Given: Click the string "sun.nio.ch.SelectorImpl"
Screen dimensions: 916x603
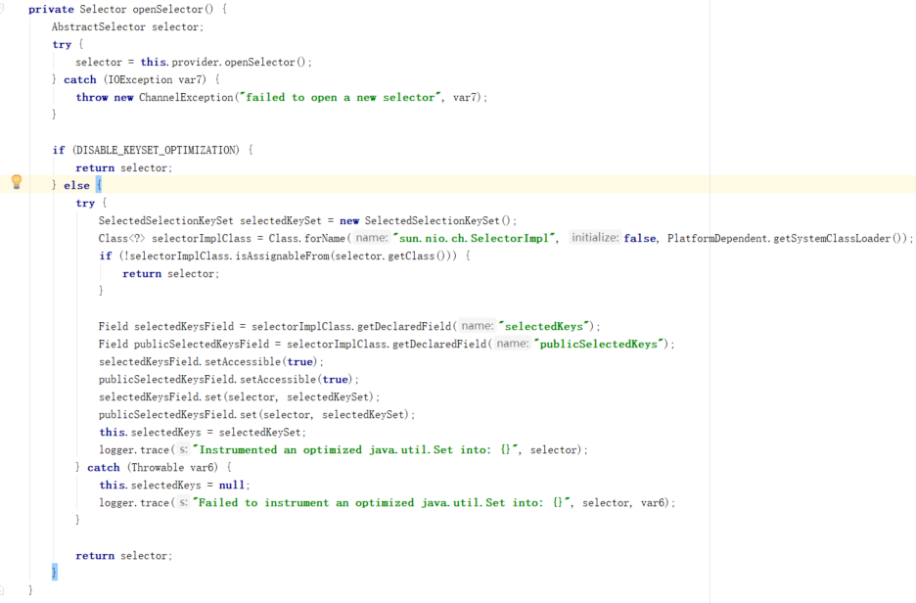Looking at the screenshot, I should click(474, 239).
